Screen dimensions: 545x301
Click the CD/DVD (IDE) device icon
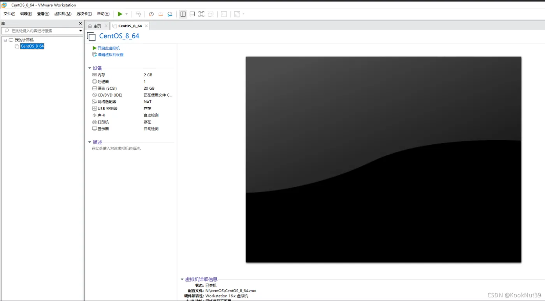pyautogui.click(x=95, y=95)
